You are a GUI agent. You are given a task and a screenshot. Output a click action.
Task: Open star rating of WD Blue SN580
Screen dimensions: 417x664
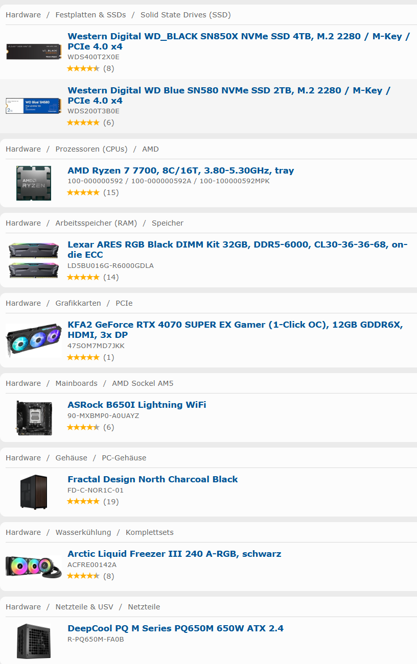(83, 122)
